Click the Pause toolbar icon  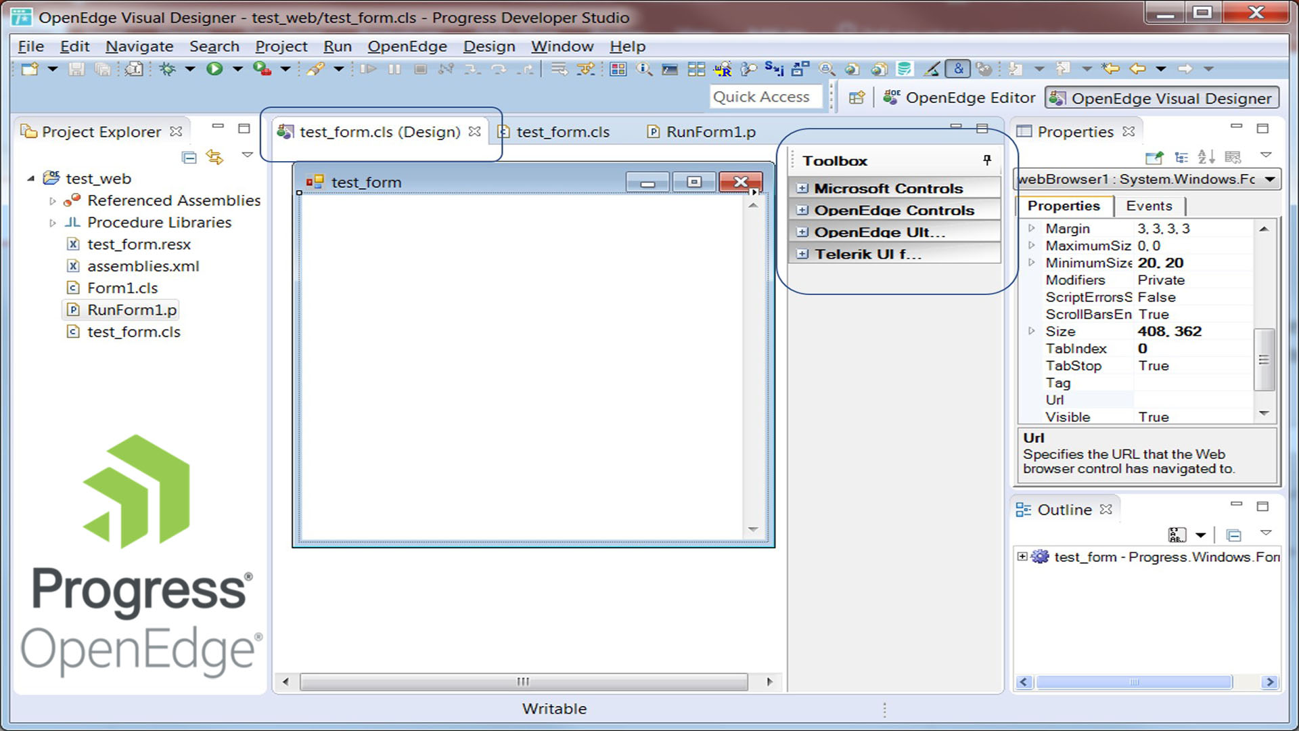[x=394, y=69]
